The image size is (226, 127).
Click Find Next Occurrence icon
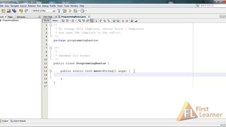tap(88, 21)
